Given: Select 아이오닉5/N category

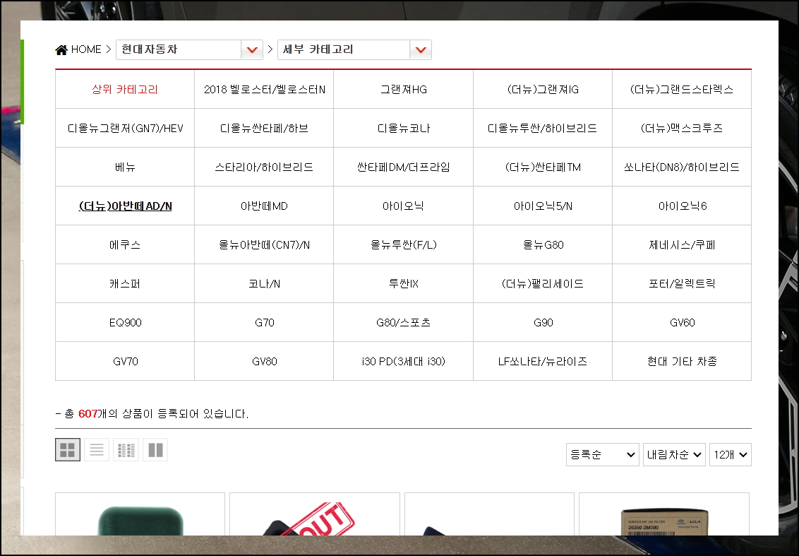Looking at the screenshot, I should 543,206.
